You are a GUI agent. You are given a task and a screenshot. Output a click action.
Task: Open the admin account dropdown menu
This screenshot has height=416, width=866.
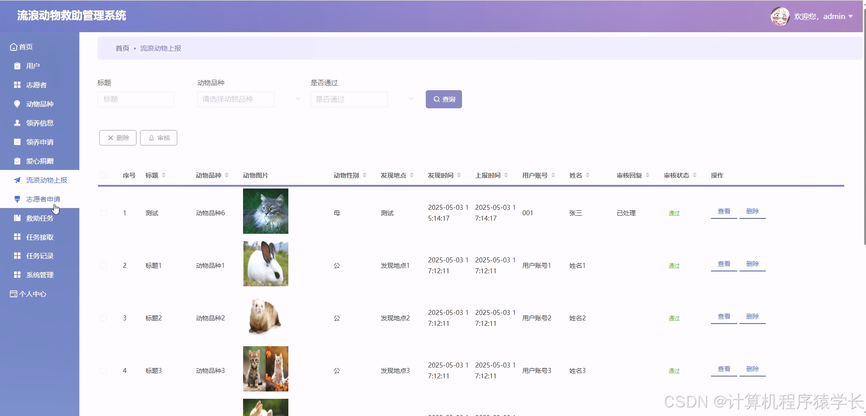(836, 16)
